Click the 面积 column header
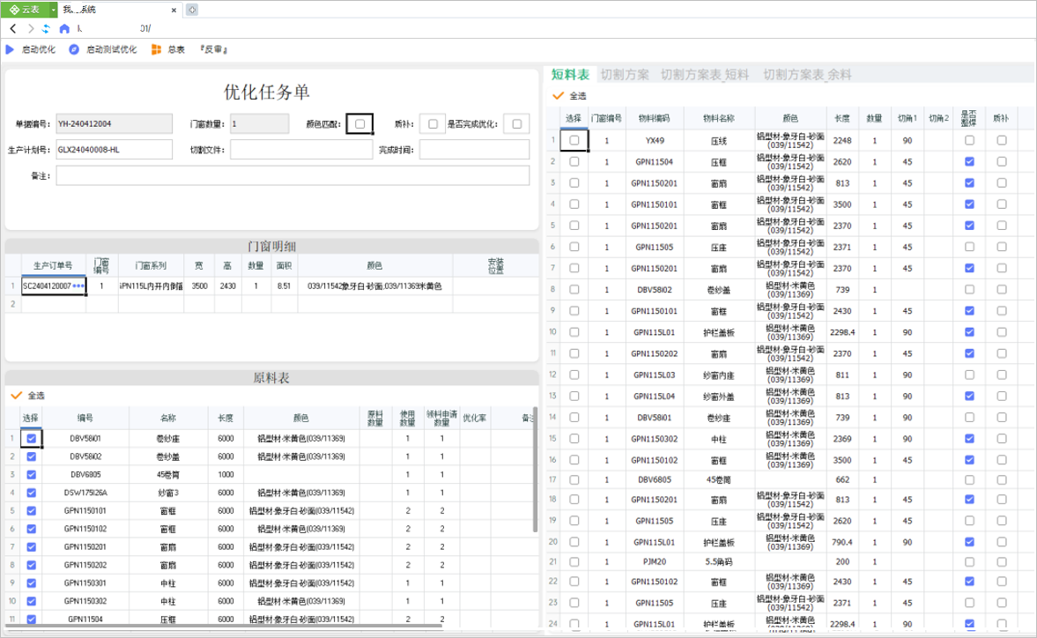Image resolution: width=1037 pixels, height=638 pixels. (x=285, y=266)
